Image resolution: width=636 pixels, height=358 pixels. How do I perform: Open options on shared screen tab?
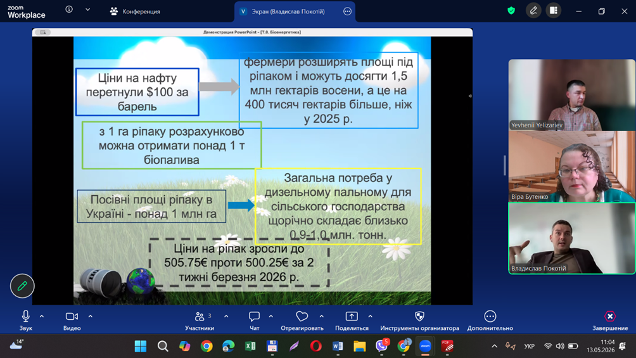(x=347, y=11)
